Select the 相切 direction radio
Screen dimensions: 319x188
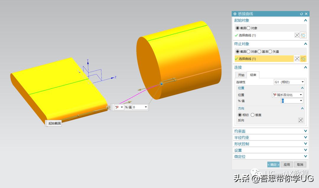(240, 115)
